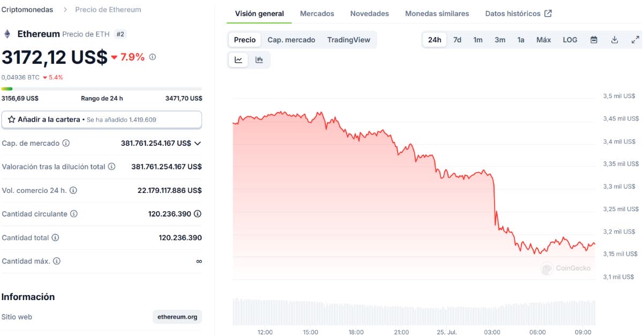Image resolution: width=643 pixels, height=336 pixels.
Task: Select the line chart view icon
Action: click(238, 59)
